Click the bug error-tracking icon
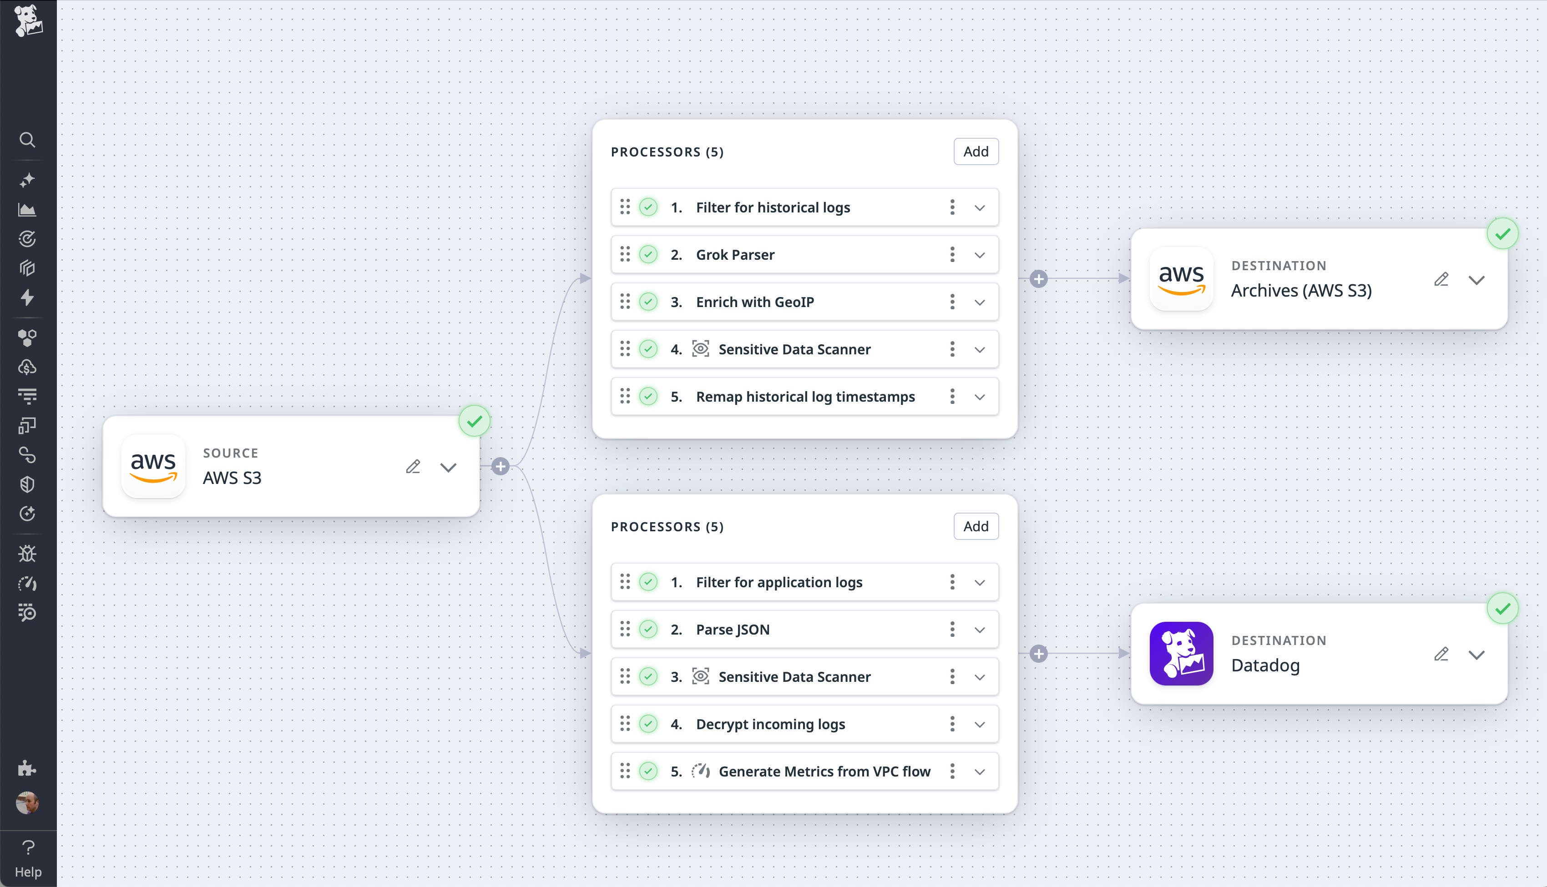The width and height of the screenshot is (1547, 887). pos(27,553)
